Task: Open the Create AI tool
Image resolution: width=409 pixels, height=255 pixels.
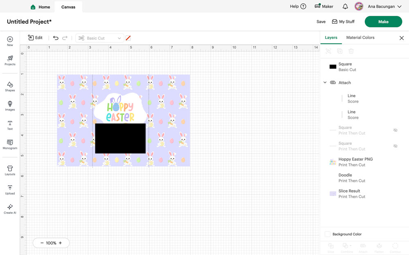Action: point(10,208)
